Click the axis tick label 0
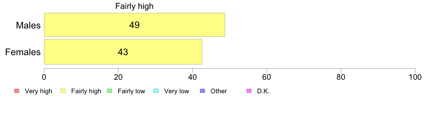This screenshot has height=131, width=425. 44,77
